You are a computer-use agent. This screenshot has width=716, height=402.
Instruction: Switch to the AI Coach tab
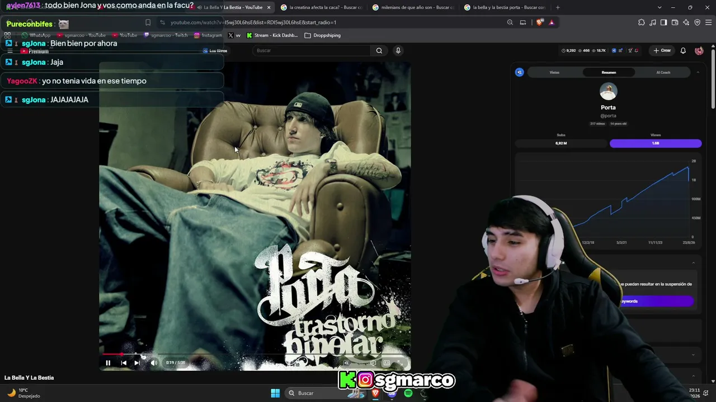pos(663,72)
